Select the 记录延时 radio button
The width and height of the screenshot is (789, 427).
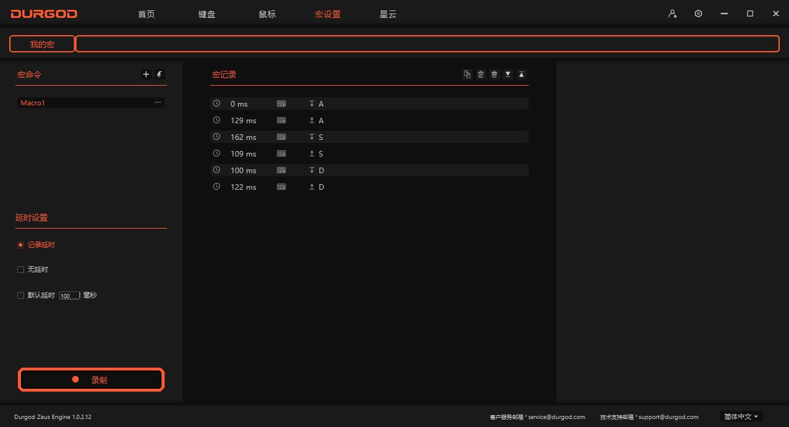pos(20,245)
